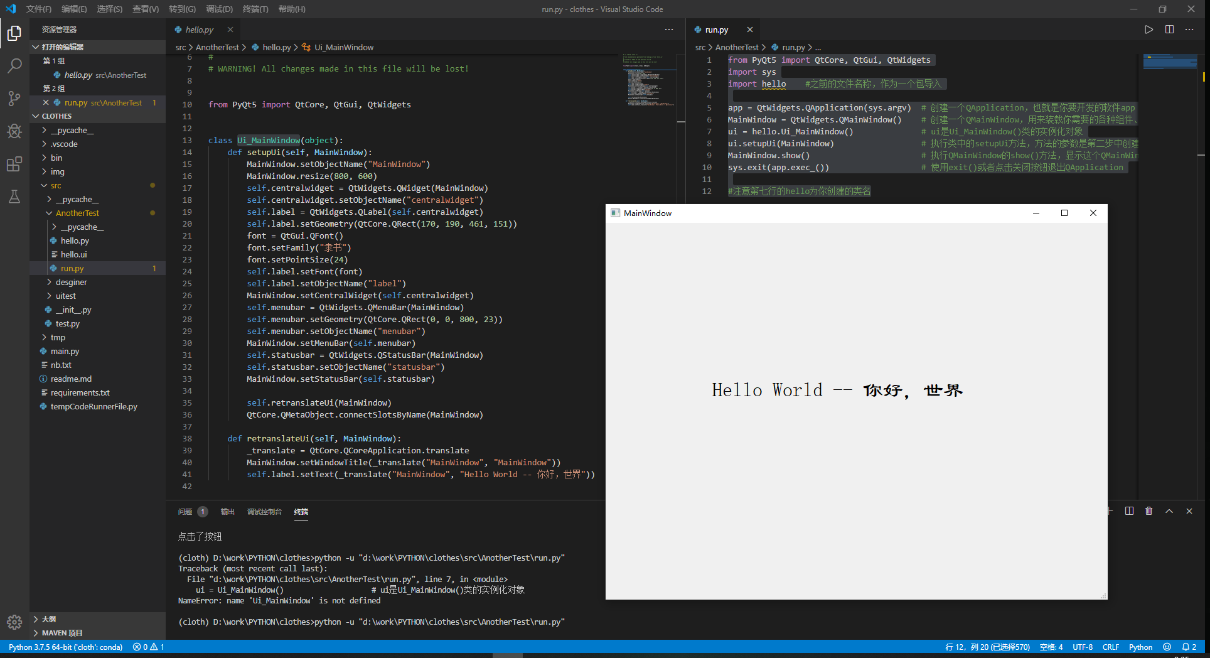Change line ending via CRLF status item
The height and width of the screenshot is (658, 1210).
tap(1111, 647)
